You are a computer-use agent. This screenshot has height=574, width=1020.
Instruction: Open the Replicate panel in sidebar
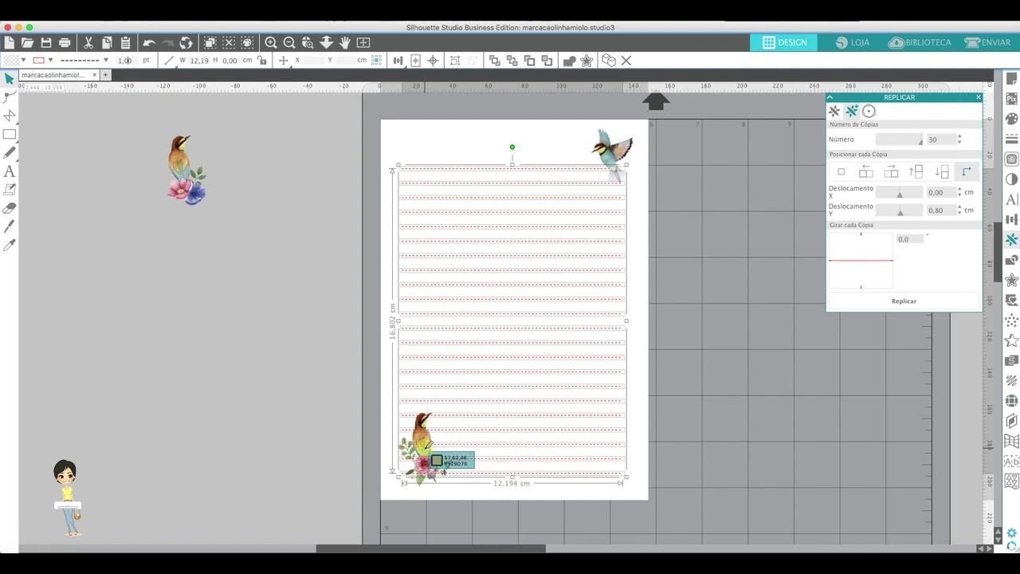[1012, 239]
